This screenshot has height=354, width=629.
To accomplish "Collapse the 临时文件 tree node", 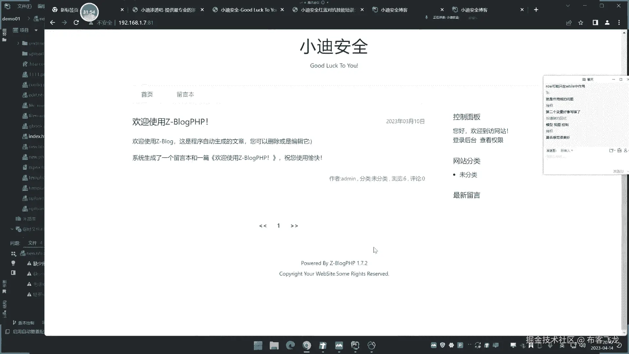I will tap(12, 229).
